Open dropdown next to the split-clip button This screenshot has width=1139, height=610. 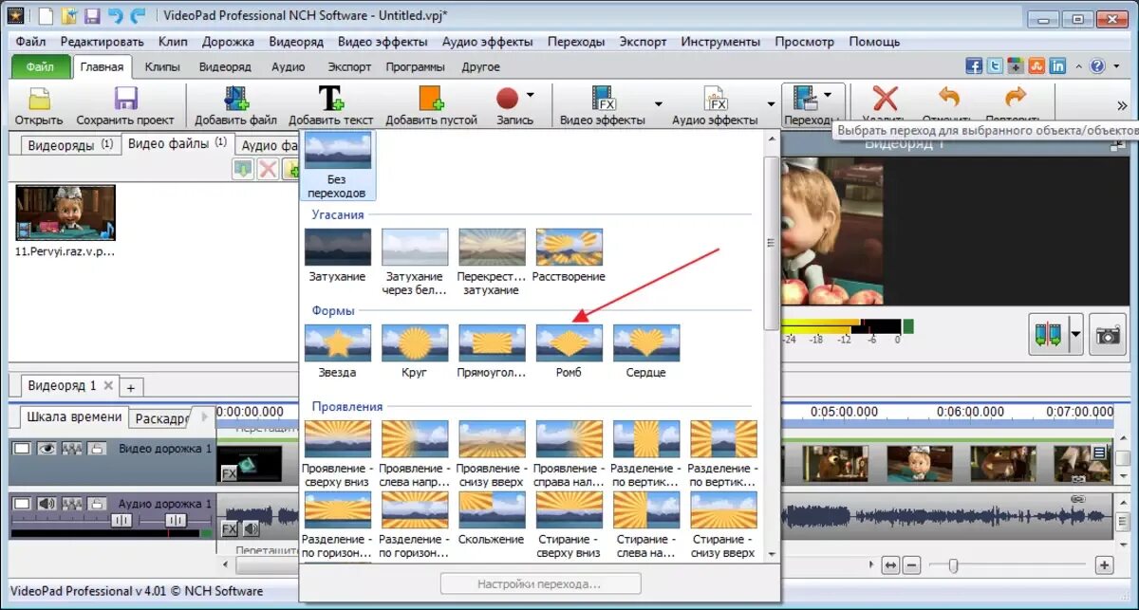click(1075, 335)
